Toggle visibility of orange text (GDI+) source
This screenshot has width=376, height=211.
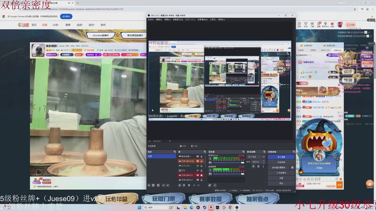197,161
